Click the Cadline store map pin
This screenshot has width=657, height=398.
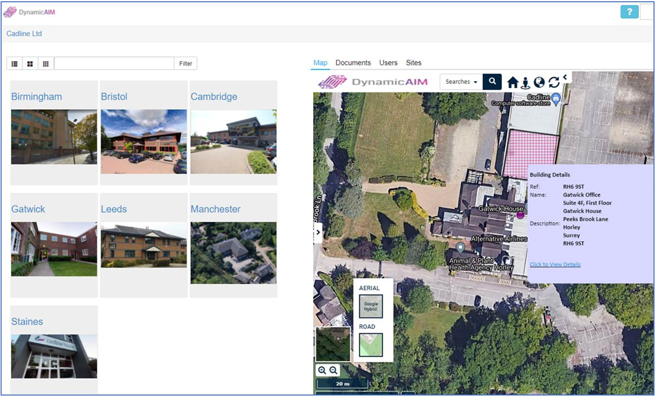(556, 98)
